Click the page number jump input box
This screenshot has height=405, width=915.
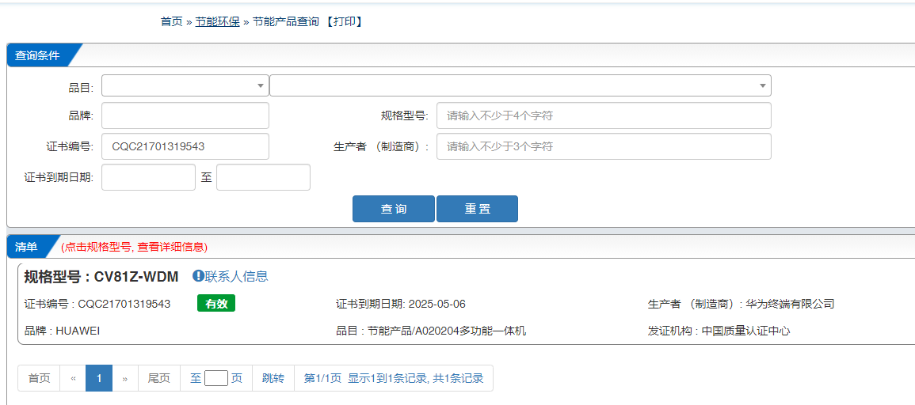tap(216, 378)
